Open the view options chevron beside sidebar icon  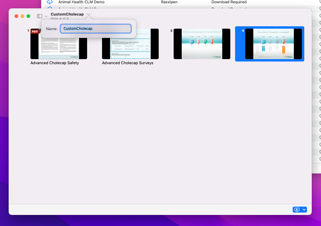click(46, 16)
